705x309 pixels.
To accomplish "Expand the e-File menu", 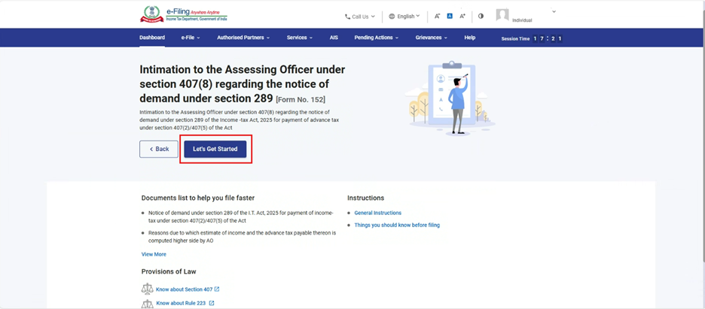I will click(189, 38).
